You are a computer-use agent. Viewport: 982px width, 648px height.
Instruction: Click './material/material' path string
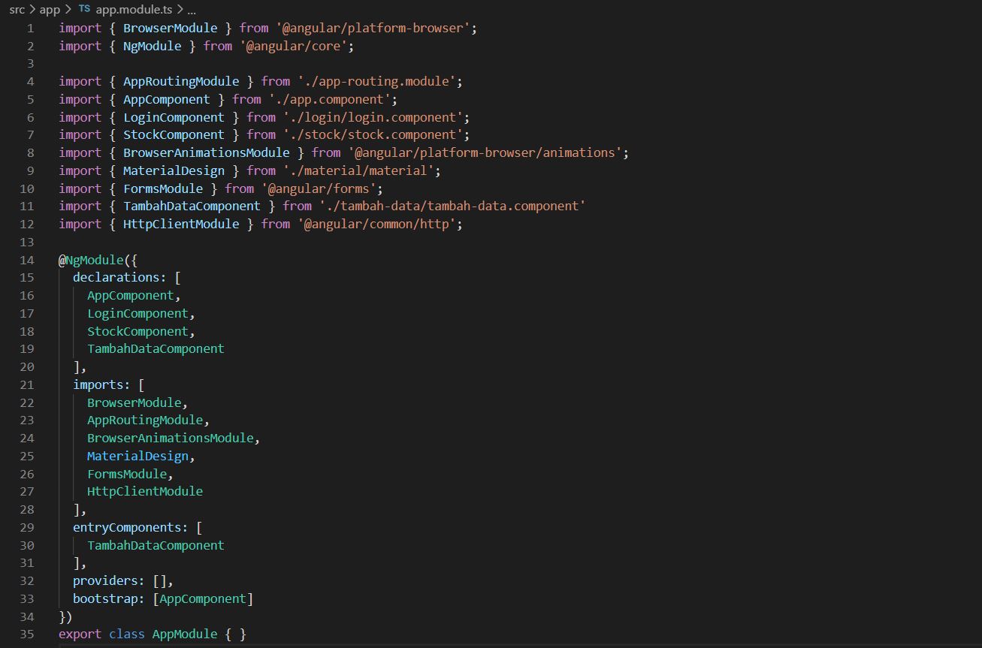[358, 170]
